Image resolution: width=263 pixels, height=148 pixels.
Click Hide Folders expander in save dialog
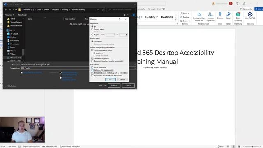pyautogui.click(x=11, y=86)
